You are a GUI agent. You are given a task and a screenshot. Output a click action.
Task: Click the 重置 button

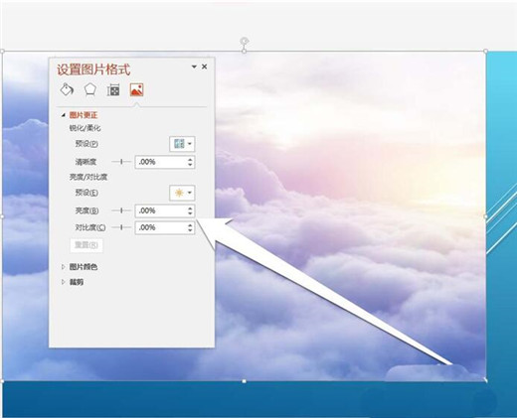click(x=86, y=245)
